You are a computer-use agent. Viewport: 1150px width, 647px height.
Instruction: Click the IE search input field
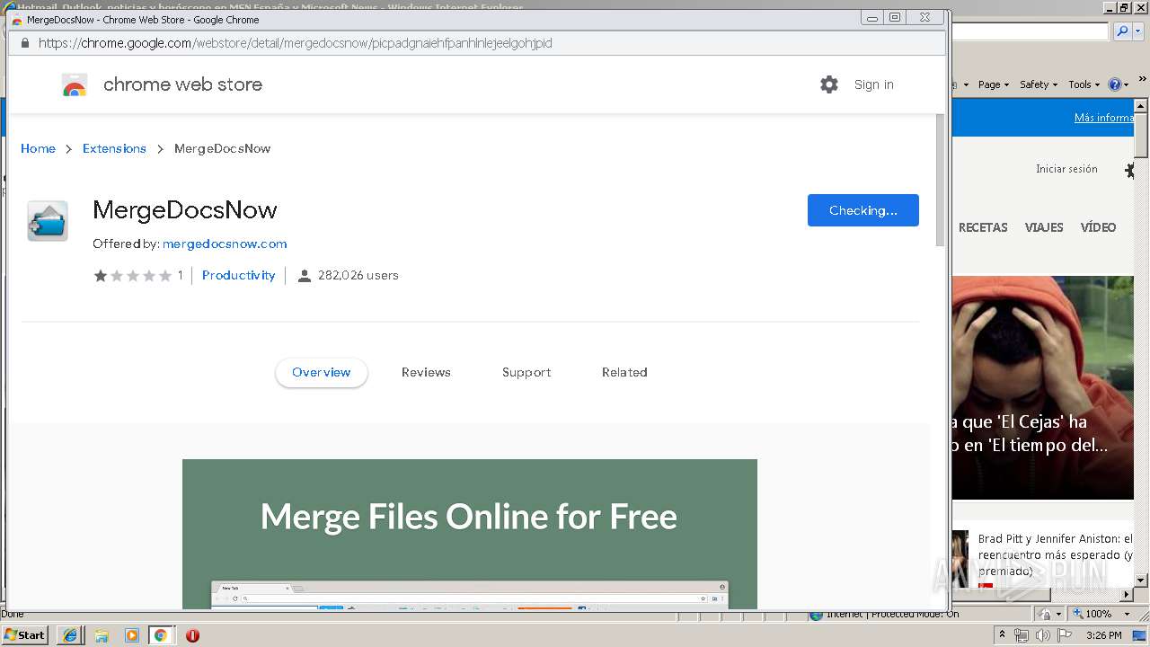click(x=1031, y=31)
